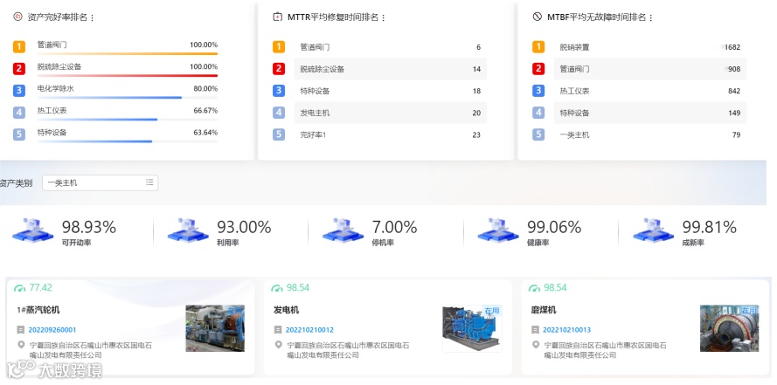Screen dimensions: 777x385
Task: Select MTBF row 热工仪表 842
Action: pyautogui.click(x=650, y=91)
